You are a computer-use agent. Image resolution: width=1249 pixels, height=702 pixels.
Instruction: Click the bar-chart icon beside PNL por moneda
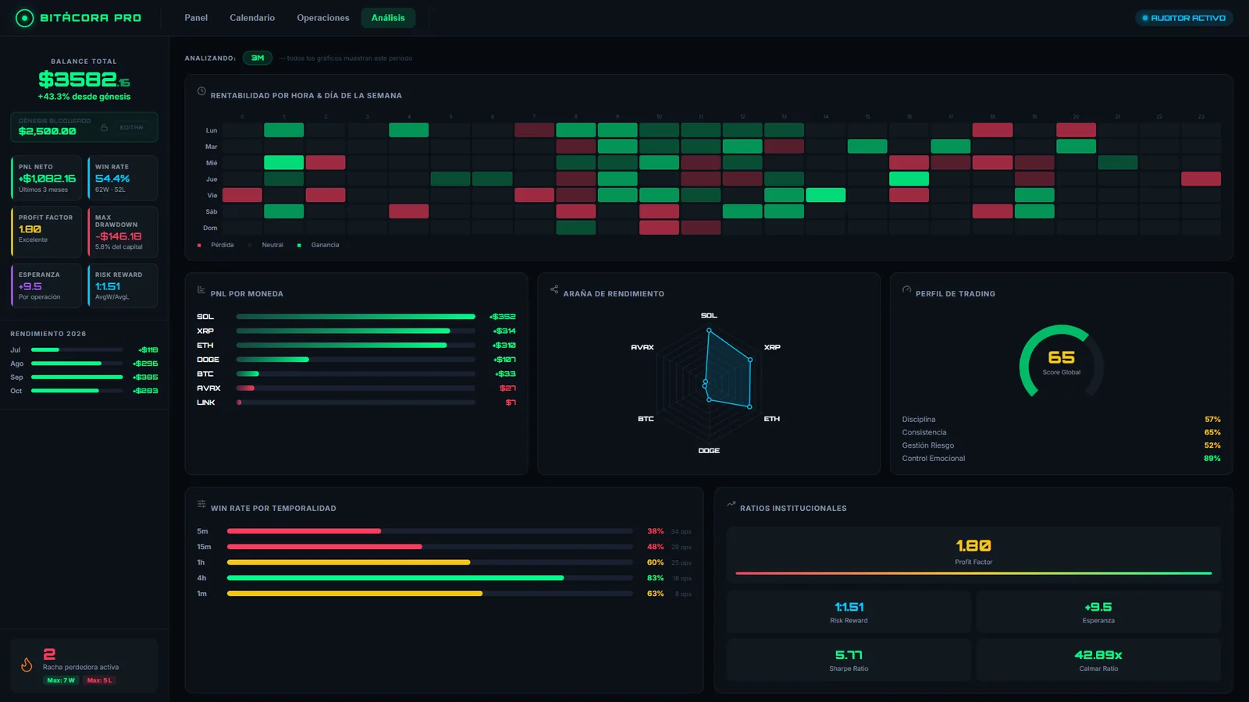[x=201, y=289]
